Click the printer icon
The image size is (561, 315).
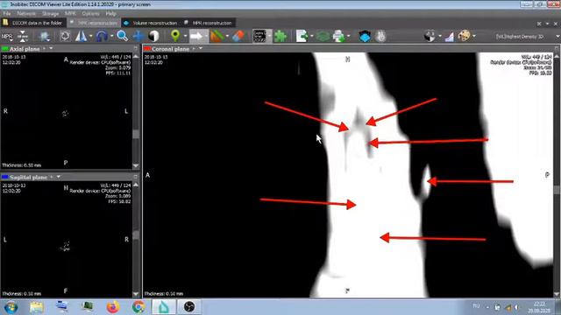click(x=338, y=36)
